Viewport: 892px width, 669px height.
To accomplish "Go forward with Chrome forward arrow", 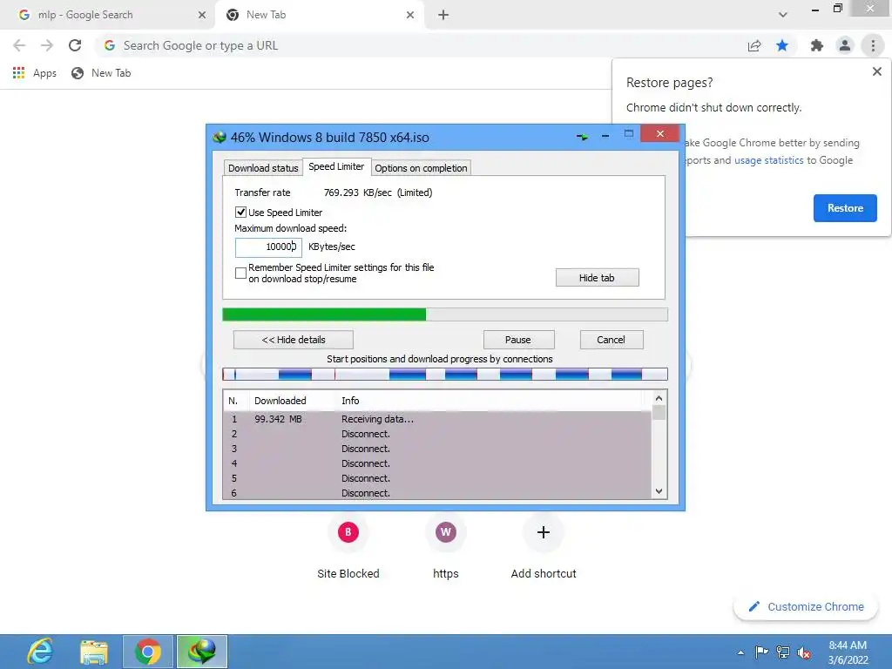I will pyautogui.click(x=47, y=45).
